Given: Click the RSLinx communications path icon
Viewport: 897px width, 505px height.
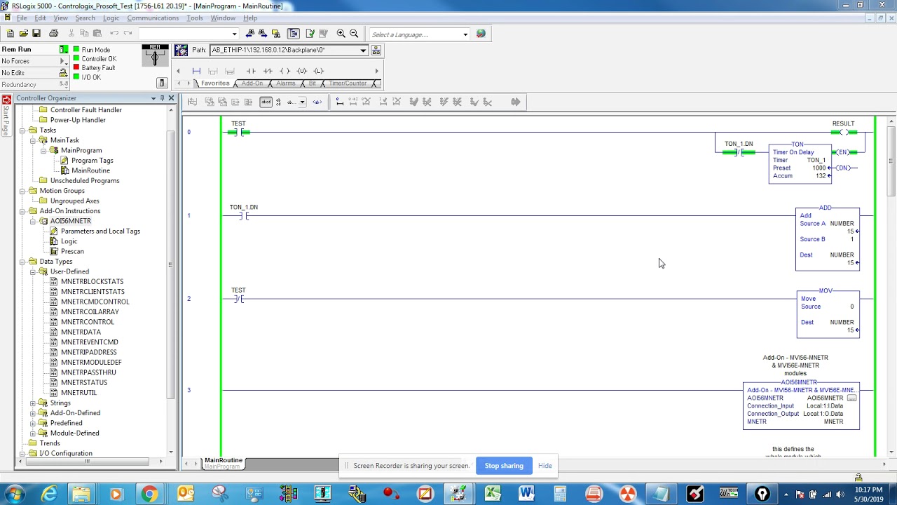Looking at the screenshot, I should pyautogui.click(x=181, y=50).
